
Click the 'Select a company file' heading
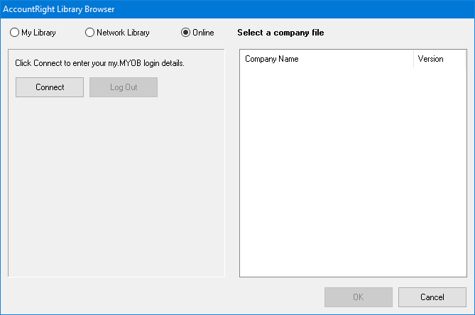point(280,33)
